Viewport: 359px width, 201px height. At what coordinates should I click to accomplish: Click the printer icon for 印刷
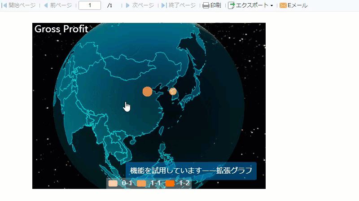pyautogui.click(x=206, y=5)
